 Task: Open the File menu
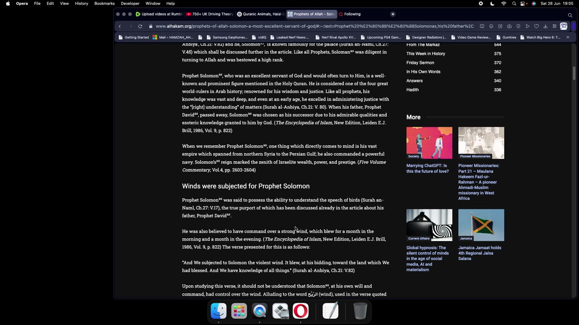click(37, 3)
